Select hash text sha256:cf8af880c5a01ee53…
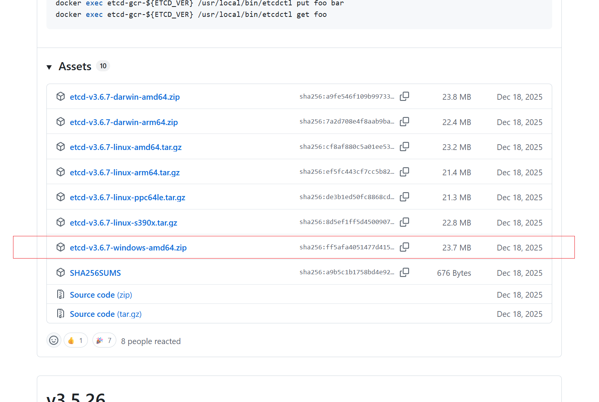Screen dimensions: 599x402 pos(347,147)
